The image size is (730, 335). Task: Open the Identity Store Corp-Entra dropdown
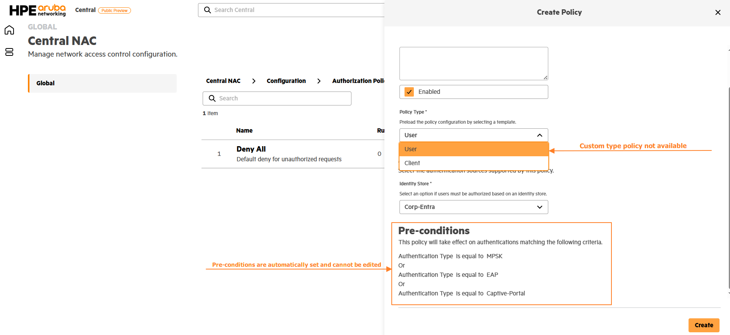pyautogui.click(x=474, y=207)
